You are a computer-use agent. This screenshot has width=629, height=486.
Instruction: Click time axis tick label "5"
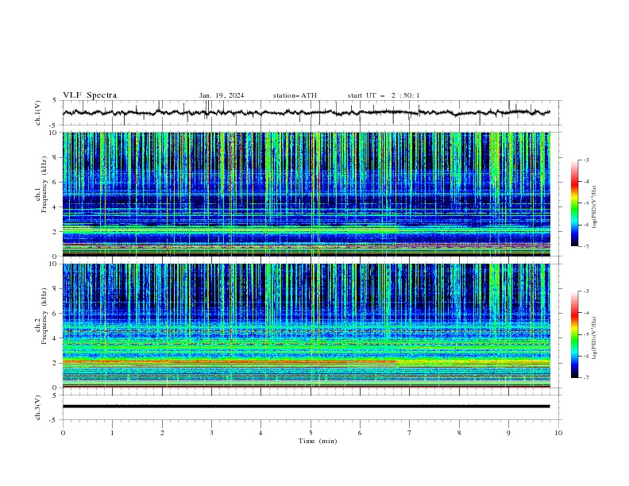pyautogui.click(x=311, y=433)
